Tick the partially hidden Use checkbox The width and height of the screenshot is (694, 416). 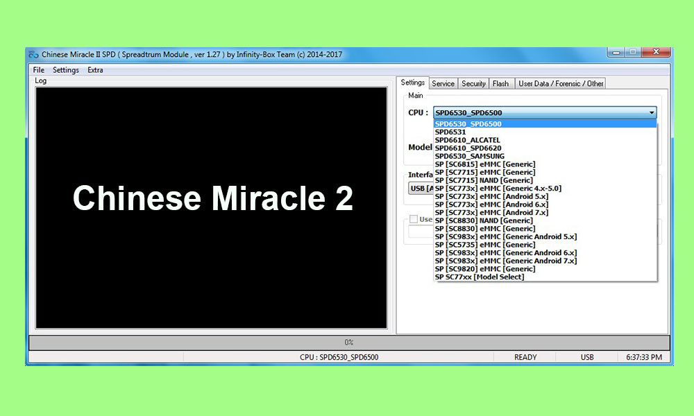pos(414,219)
